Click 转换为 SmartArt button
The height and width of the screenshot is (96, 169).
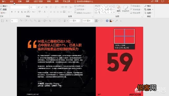click(83, 13)
